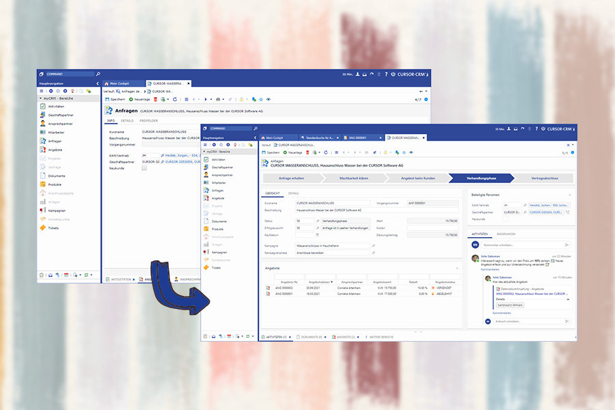Switch to the FREIFELDER tab
Image resolution: width=615 pixels, height=410 pixels.
148,120
